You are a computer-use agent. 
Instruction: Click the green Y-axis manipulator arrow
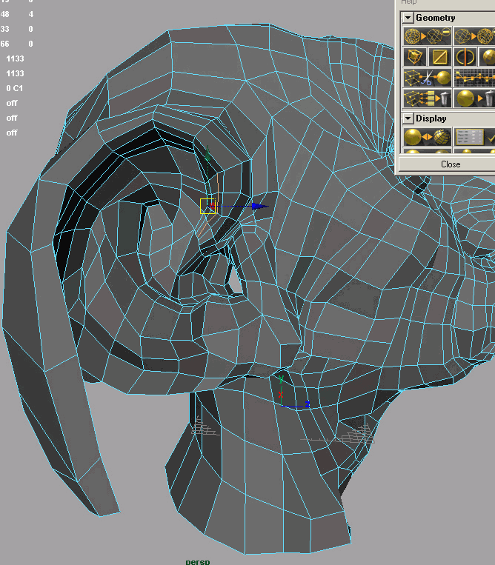[x=207, y=154]
